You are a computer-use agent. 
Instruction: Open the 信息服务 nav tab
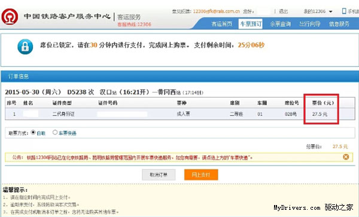[x=339, y=24]
